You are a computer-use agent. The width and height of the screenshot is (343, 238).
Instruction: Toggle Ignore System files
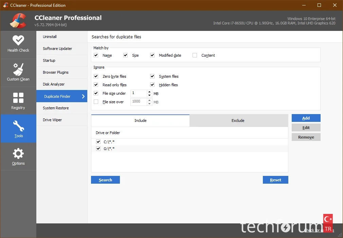click(x=152, y=76)
